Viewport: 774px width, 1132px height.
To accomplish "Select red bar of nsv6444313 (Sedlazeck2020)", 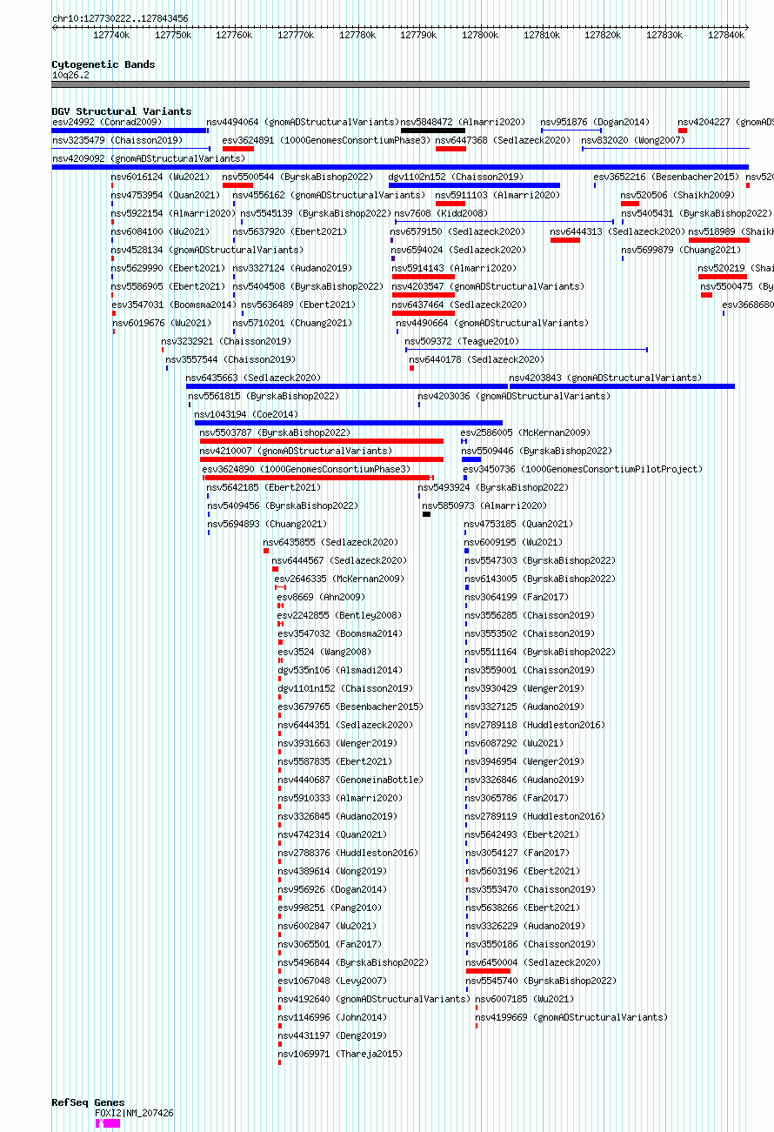I will click(565, 240).
